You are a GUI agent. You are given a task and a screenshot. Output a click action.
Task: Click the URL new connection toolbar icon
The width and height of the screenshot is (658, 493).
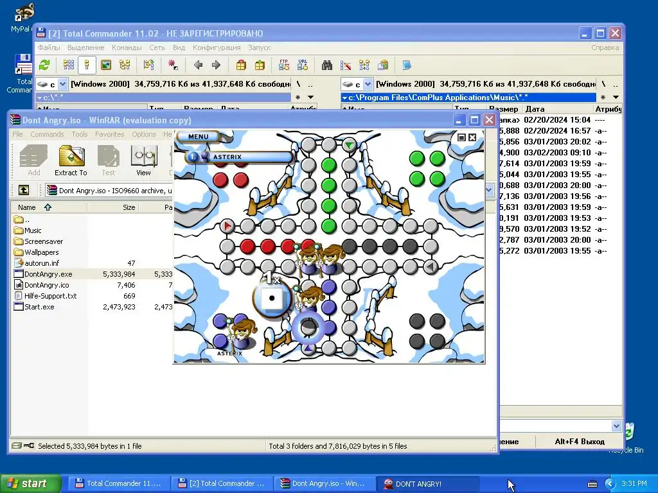pos(303,65)
